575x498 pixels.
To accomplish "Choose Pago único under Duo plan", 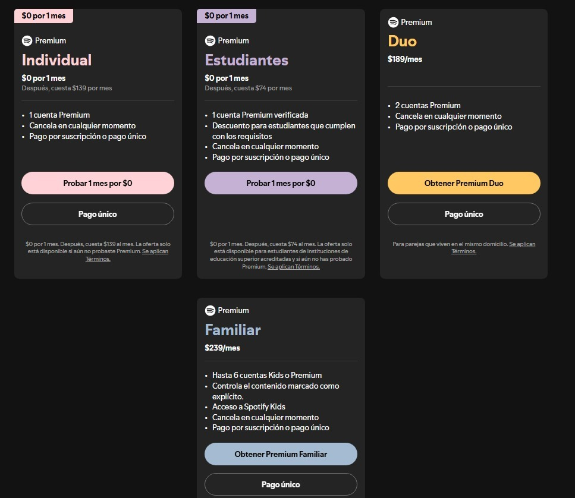I will [464, 214].
